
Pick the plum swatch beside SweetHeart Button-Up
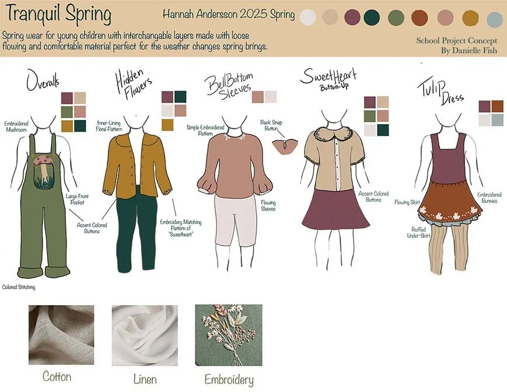370,102
